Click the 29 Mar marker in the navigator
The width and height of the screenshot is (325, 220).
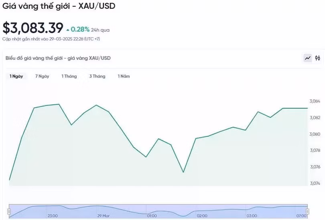click(103, 216)
